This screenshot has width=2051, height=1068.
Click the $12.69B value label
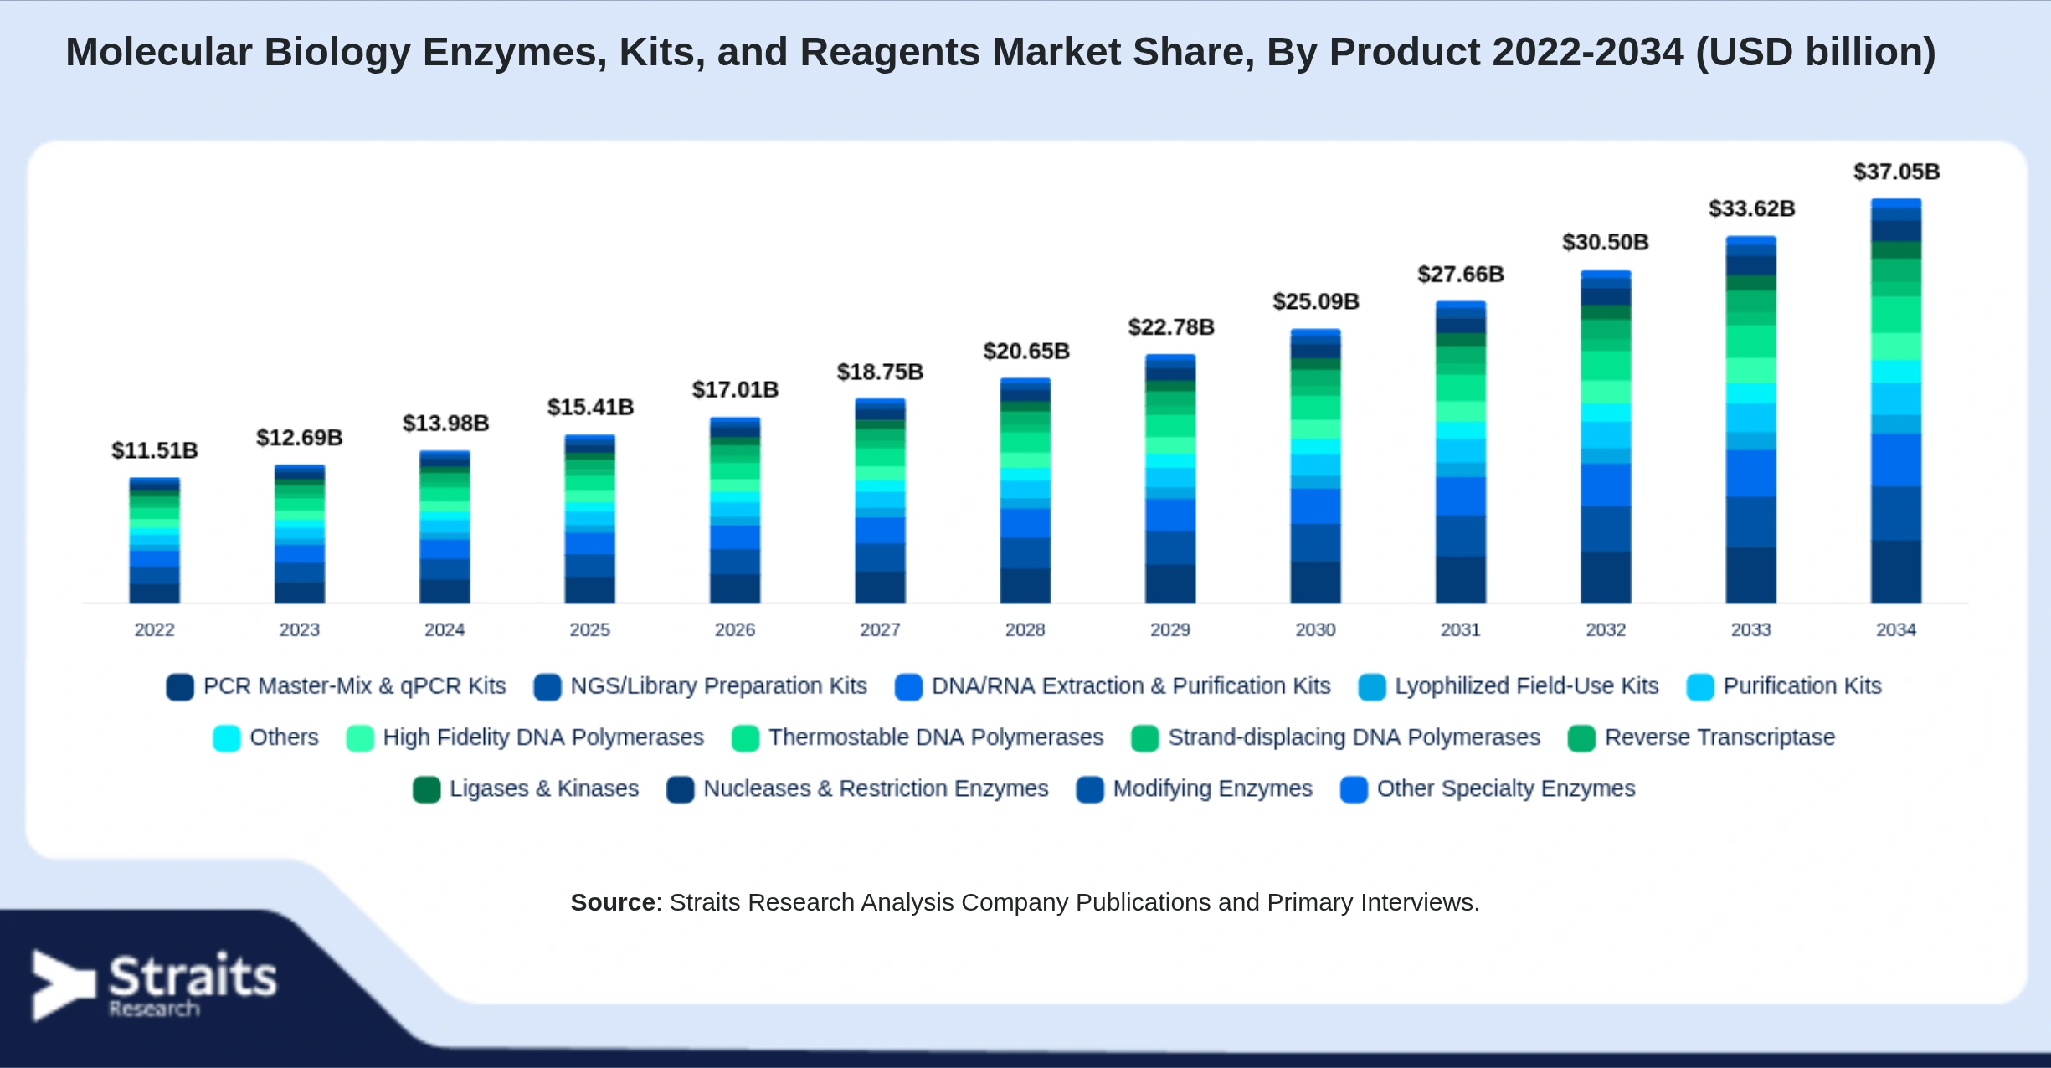[300, 437]
